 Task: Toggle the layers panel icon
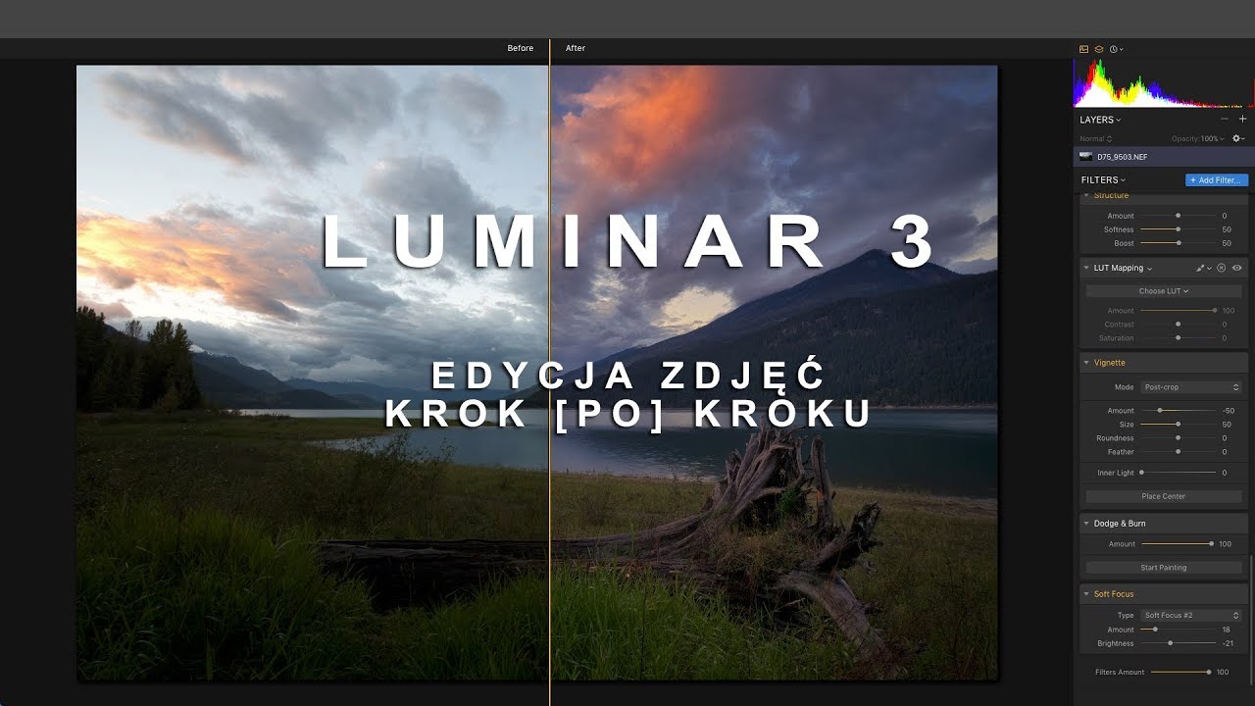1099,49
